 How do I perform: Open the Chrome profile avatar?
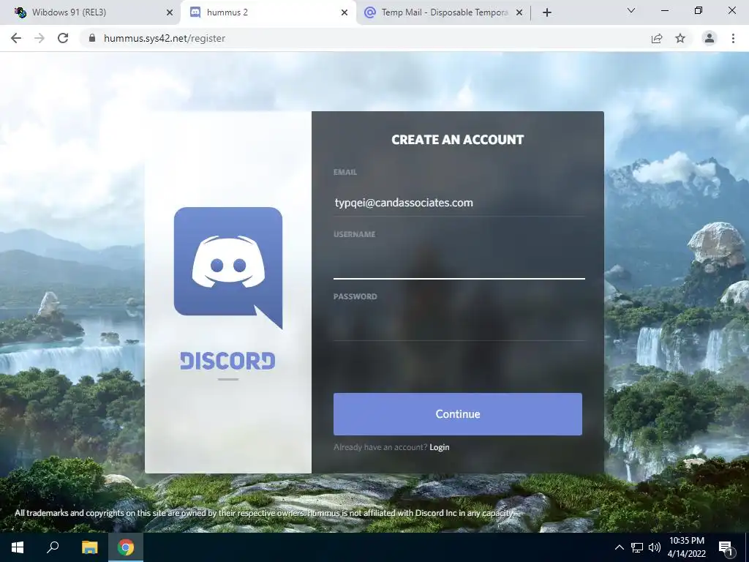point(710,38)
